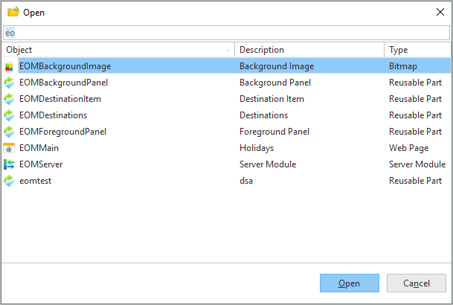Click the EOMForegroundPanel reusable part icon

coord(9,132)
